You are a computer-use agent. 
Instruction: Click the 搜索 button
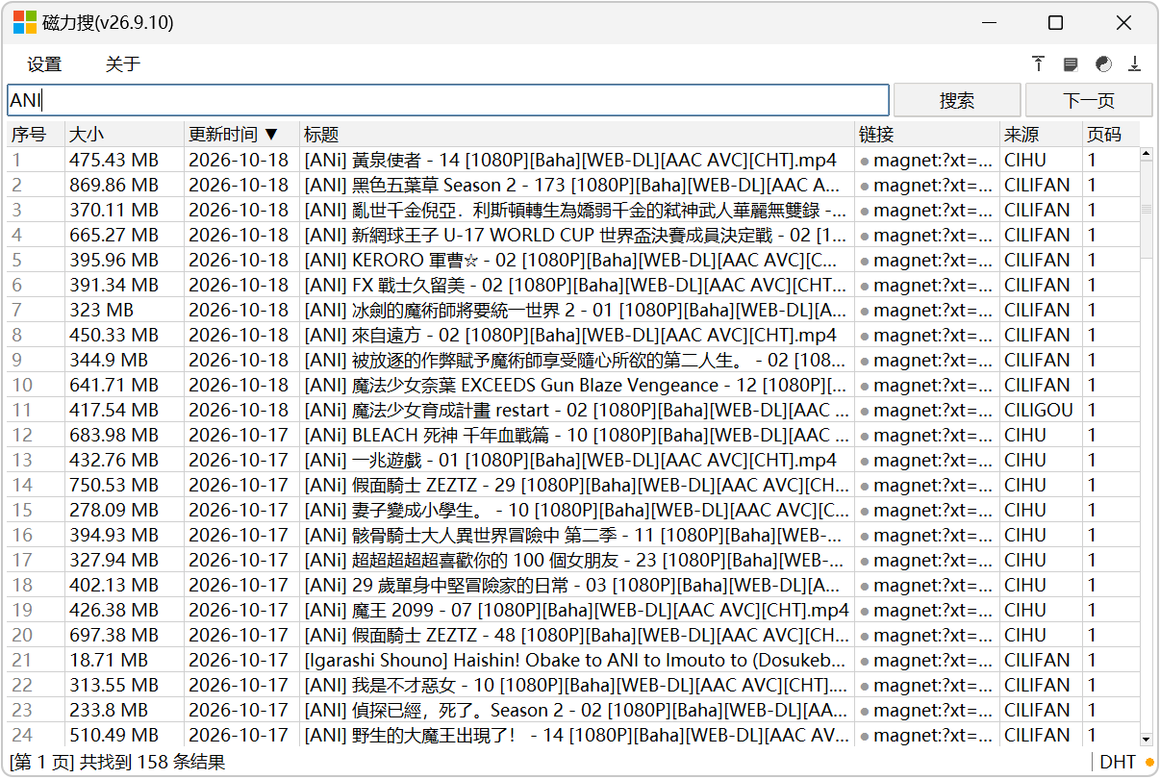[x=957, y=100]
